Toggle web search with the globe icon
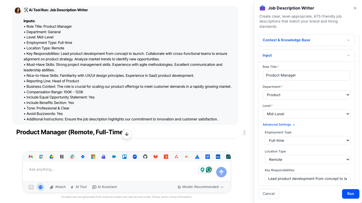The height and width of the screenshot is (203, 362). tap(41, 187)
